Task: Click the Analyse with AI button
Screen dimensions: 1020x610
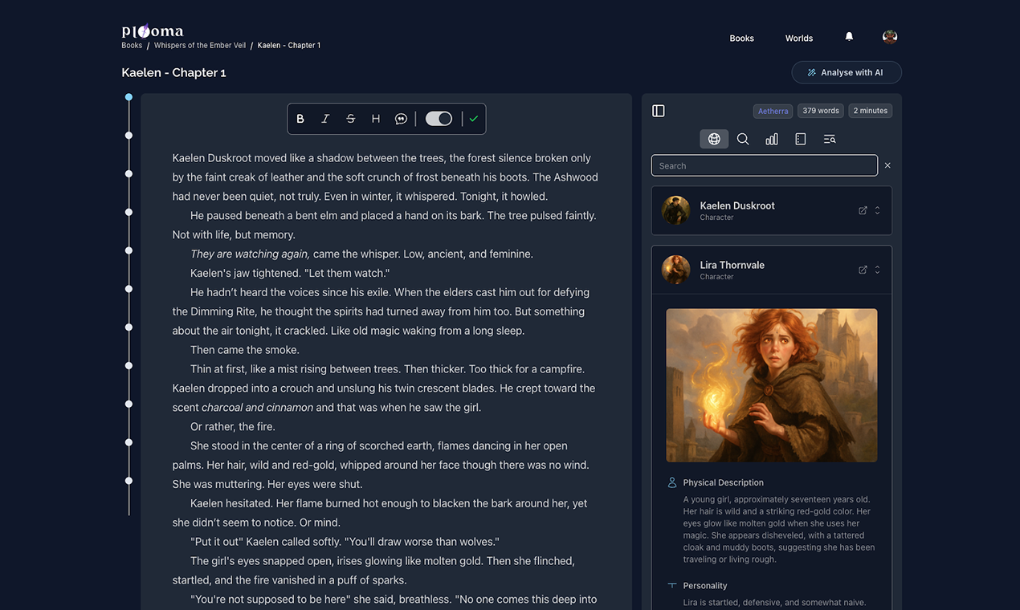Action: click(x=847, y=72)
